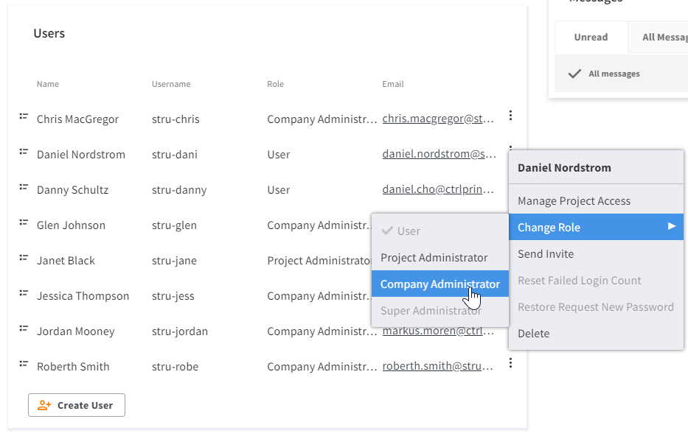Choose Send Invite from context menu

(546, 254)
